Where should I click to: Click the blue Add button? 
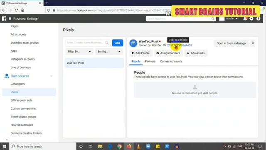tap(118, 43)
